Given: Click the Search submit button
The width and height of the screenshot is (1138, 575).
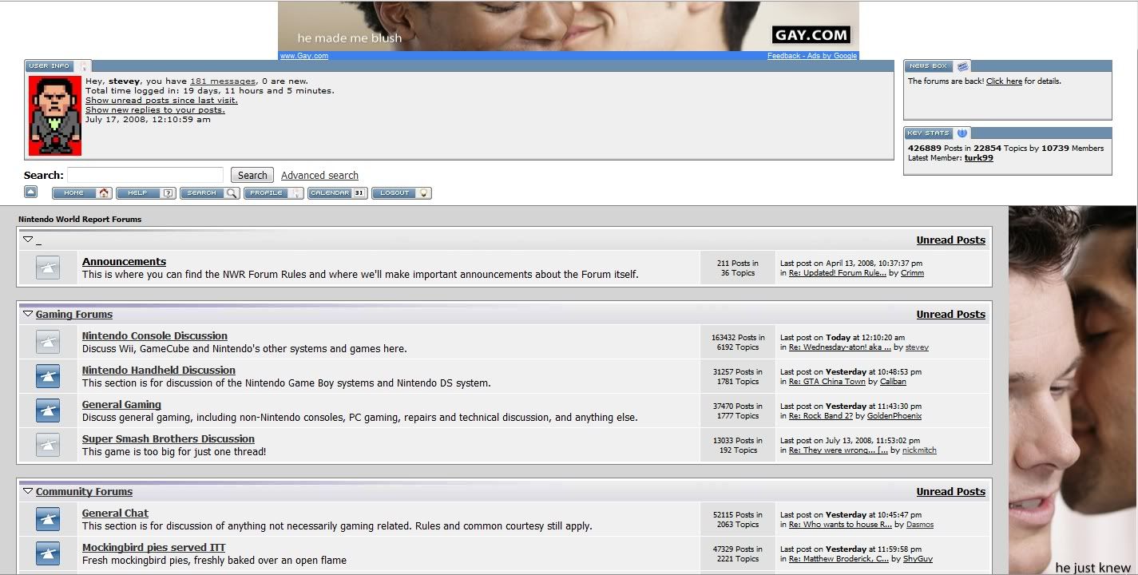Looking at the screenshot, I should click(252, 175).
